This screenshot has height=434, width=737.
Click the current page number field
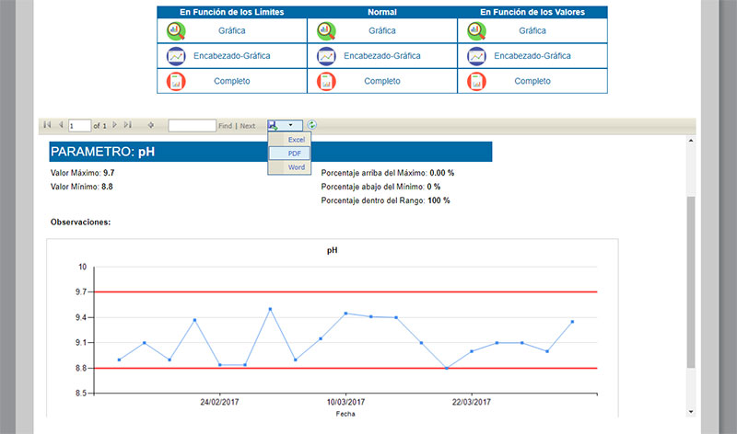click(79, 126)
